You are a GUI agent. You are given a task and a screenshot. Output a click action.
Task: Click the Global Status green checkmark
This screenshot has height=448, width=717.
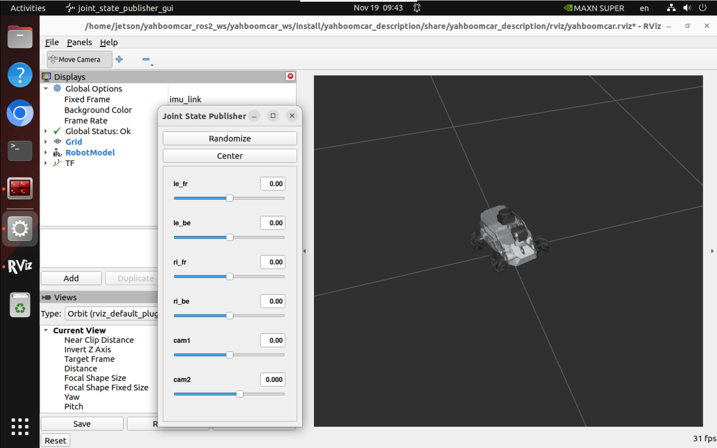[x=57, y=131]
